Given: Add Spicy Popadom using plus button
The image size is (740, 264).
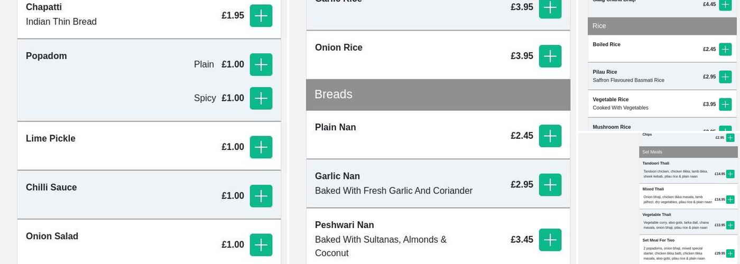Looking at the screenshot, I should (x=261, y=98).
